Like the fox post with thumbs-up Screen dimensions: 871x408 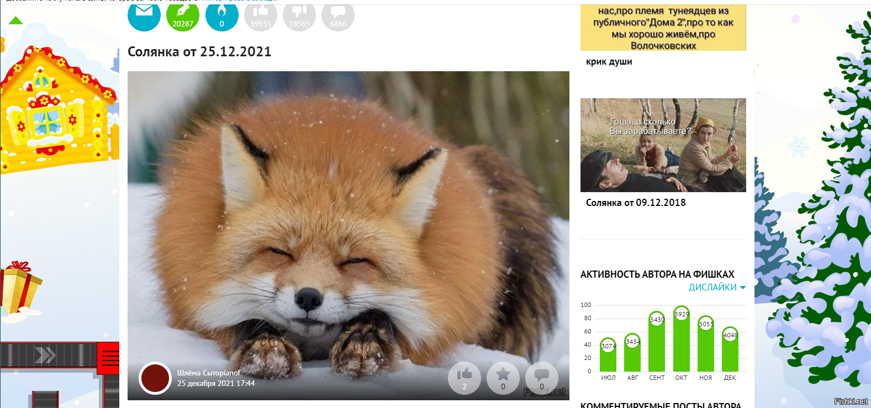(464, 378)
